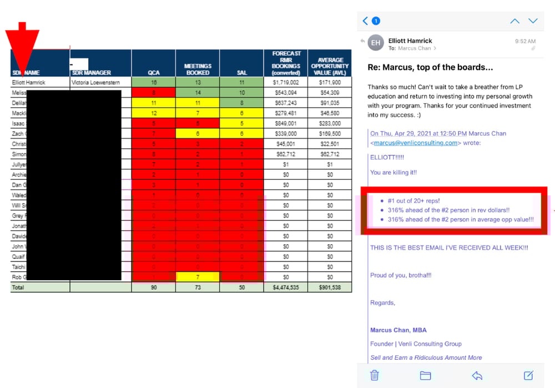Select the FORECAST RMR BOOKINGS column header

tap(286, 63)
